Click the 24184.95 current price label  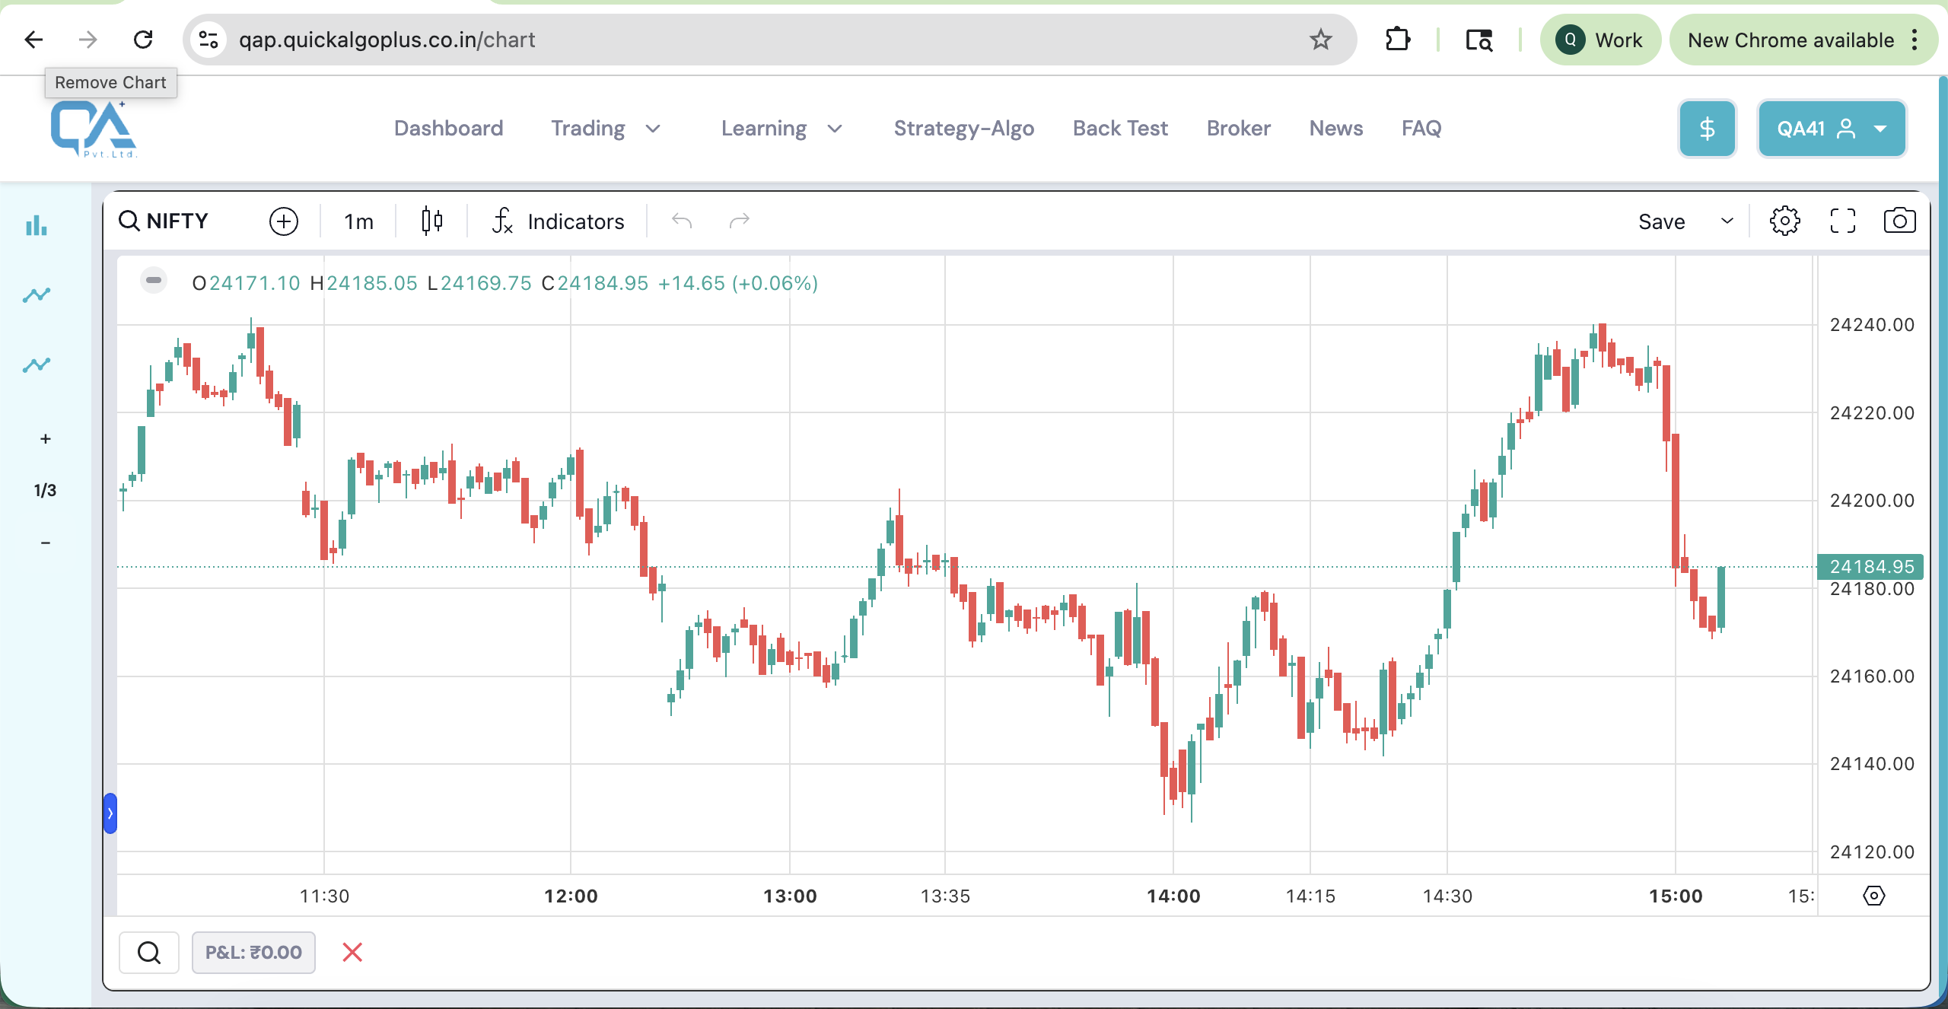pos(1870,566)
